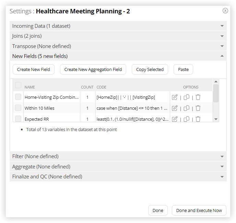Select the Home-Visiting Zip Combination checkbox
236x223 pixels.
click(x=18, y=97)
